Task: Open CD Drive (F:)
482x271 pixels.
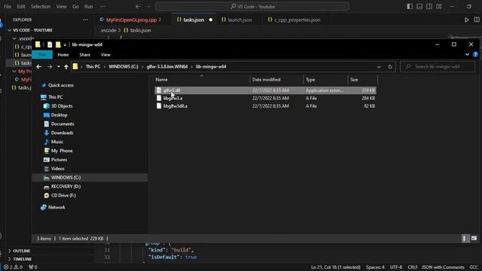Action: [59, 196]
